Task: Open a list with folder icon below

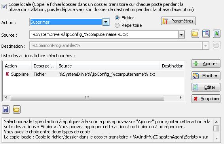Action: pyautogui.click(x=17, y=110)
